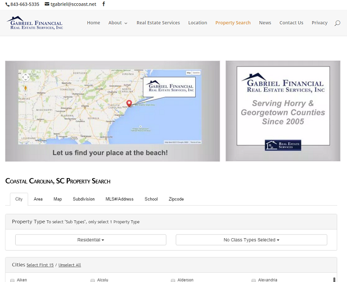Click the email envelope icon

[47, 4]
